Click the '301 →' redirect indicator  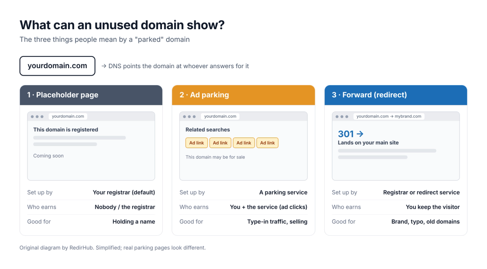(x=351, y=133)
